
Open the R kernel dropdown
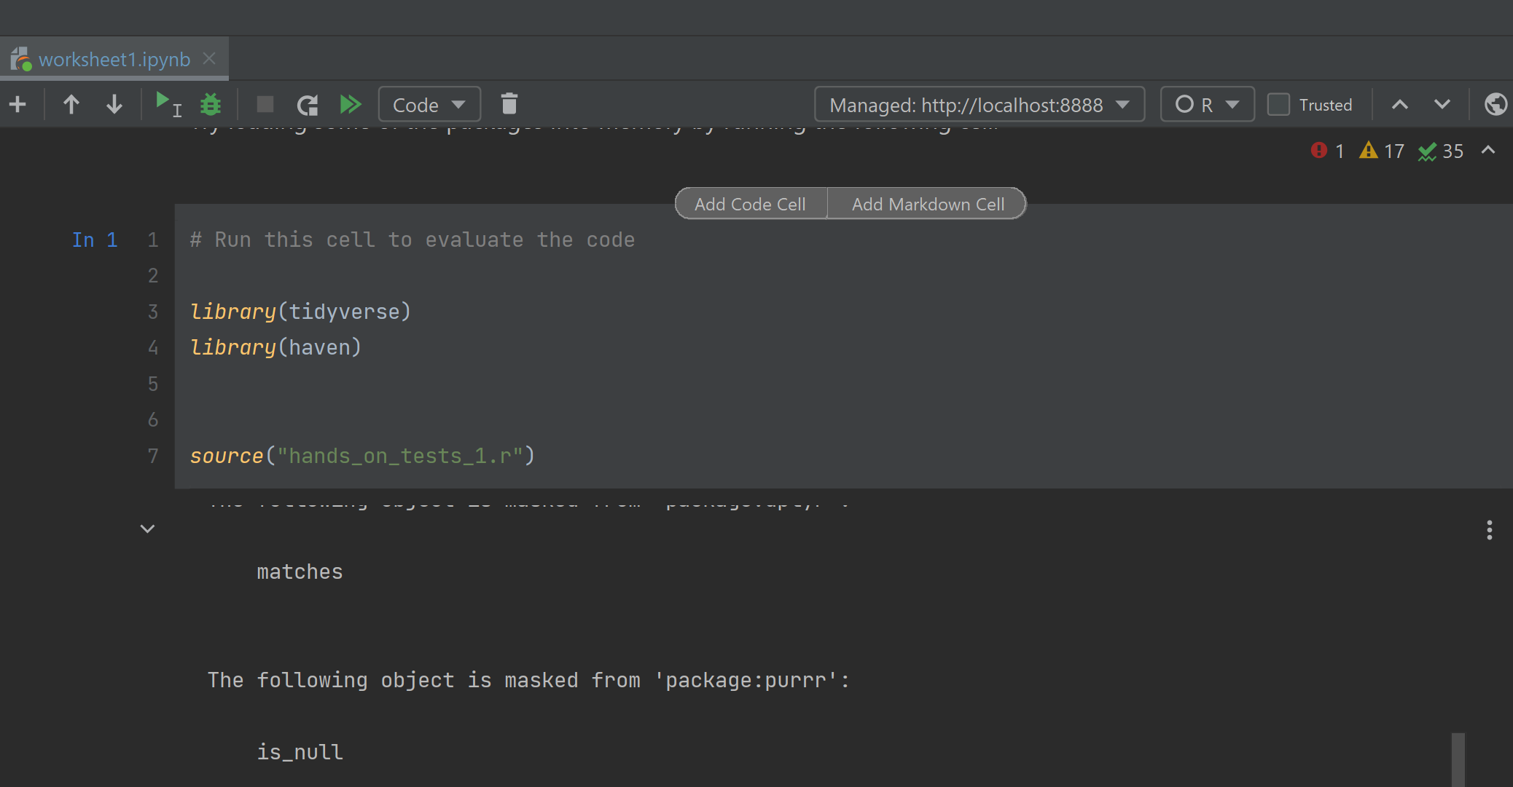[1207, 105]
